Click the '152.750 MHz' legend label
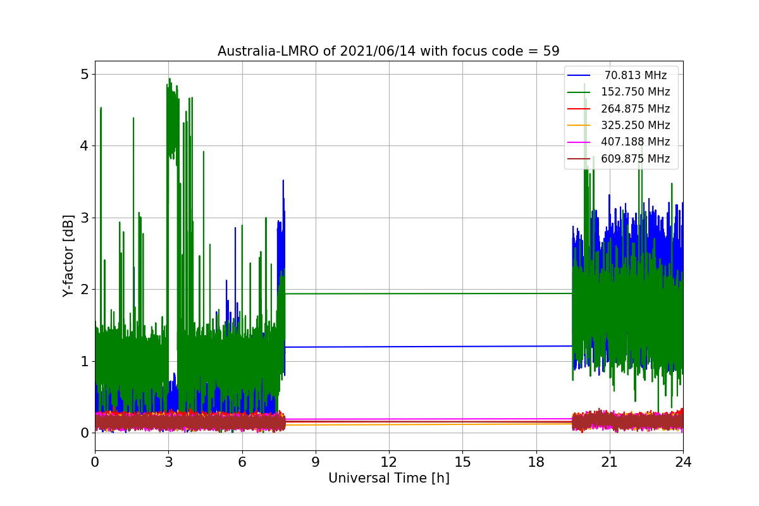759x506 pixels. (636, 92)
